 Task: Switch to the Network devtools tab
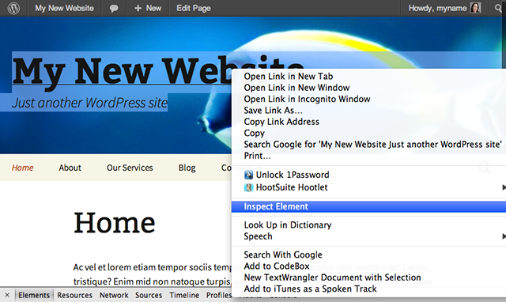(x=114, y=295)
